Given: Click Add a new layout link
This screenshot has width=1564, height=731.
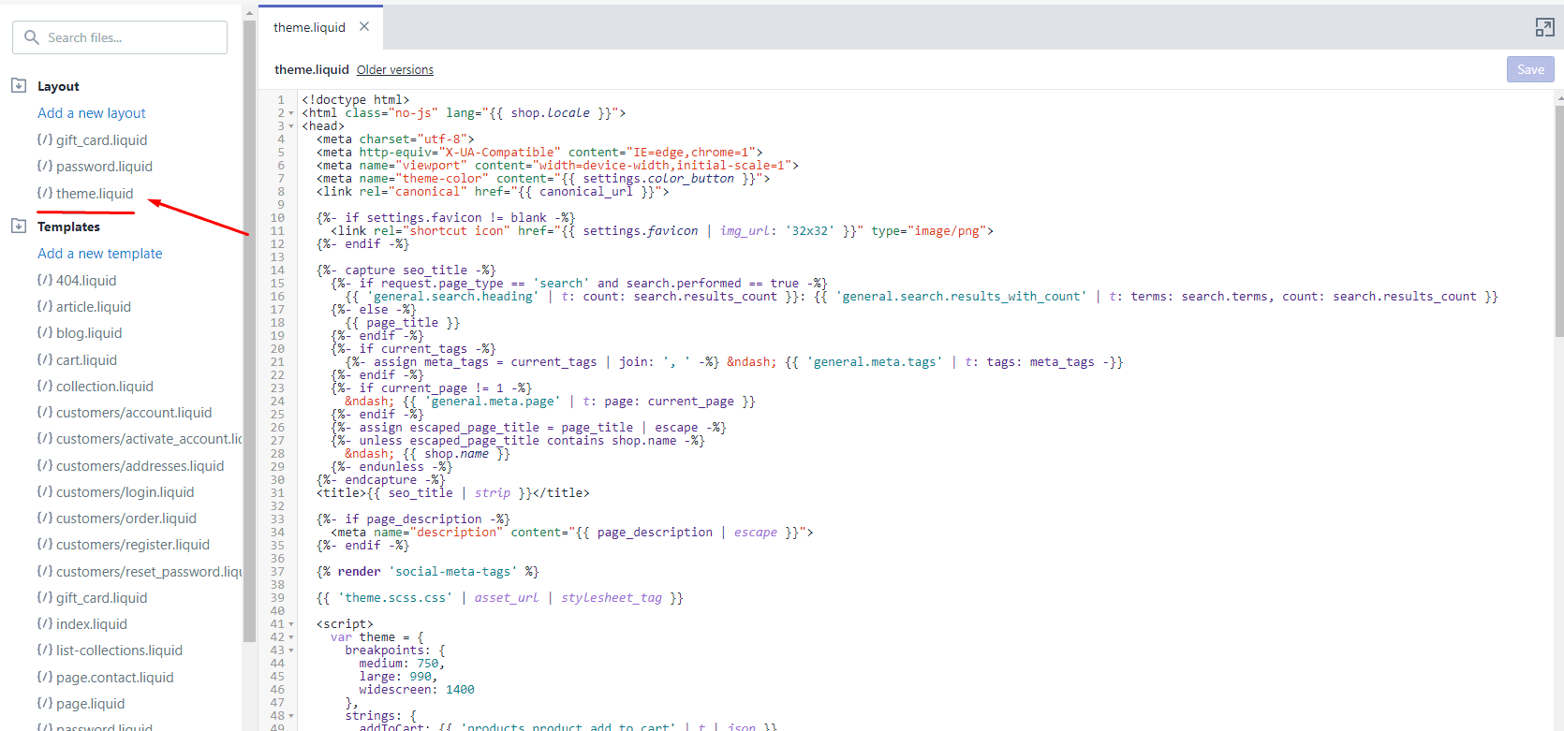Looking at the screenshot, I should coord(92,113).
